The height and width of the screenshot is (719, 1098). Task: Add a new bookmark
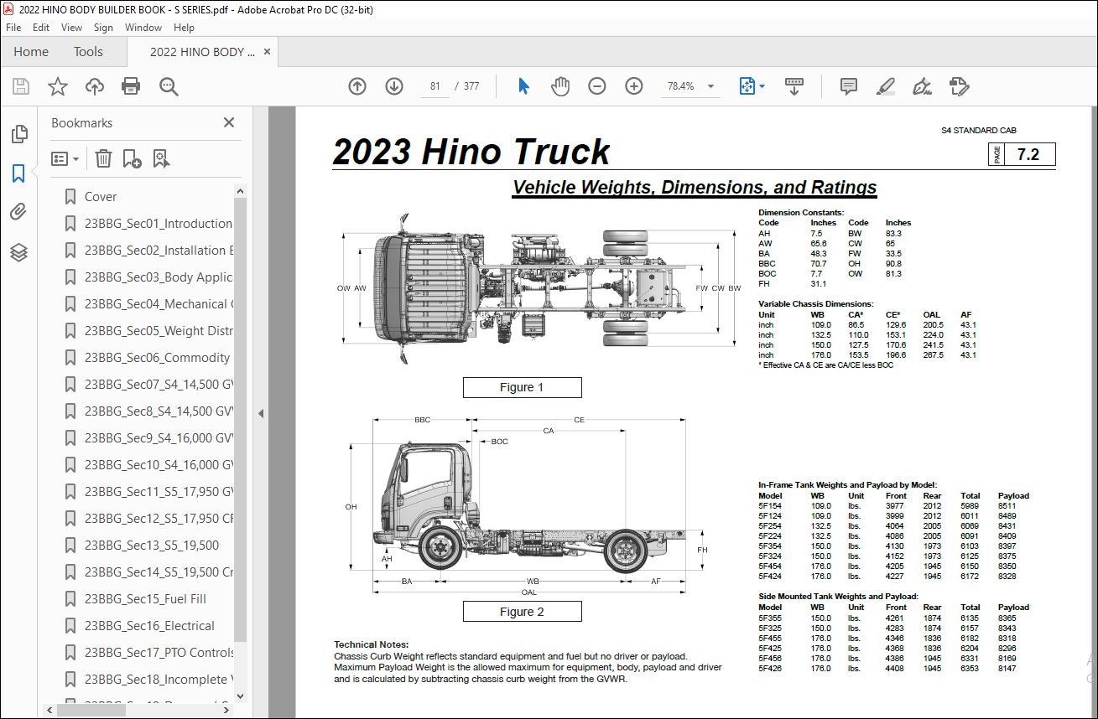click(x=132, y=158)
